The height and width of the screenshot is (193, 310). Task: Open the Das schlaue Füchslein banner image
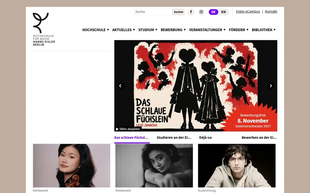click(x=196, y=86)
